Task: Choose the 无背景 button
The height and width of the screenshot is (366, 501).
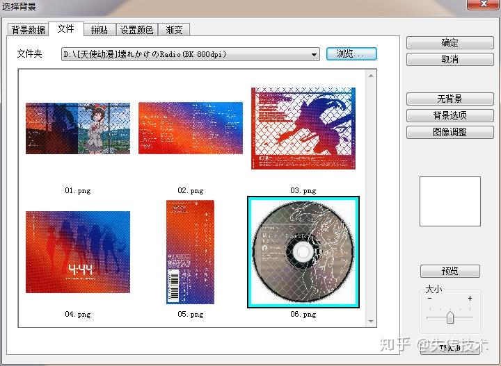Action: coord(450,99)
